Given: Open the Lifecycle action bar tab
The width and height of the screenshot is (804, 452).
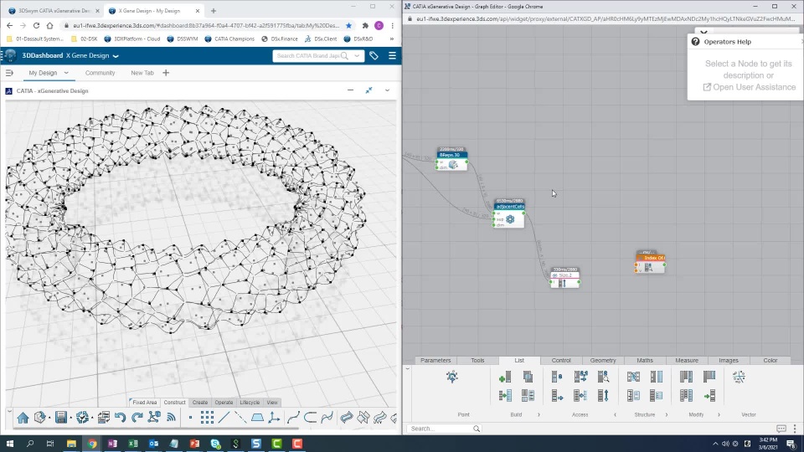Looking at the screenshot, I should [250, 403].
